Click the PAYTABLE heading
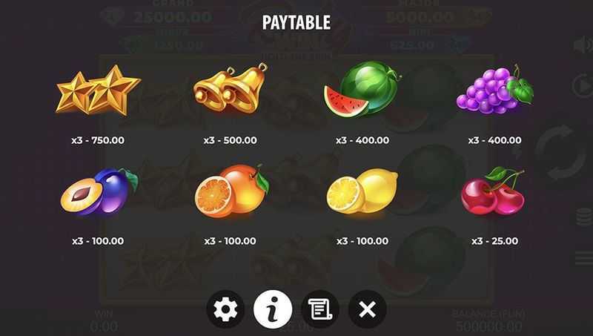The image size is (593, 336). [296, 23]
